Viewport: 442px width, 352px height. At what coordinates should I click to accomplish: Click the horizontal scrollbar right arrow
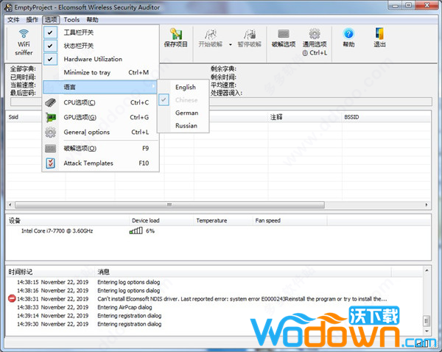427,205
